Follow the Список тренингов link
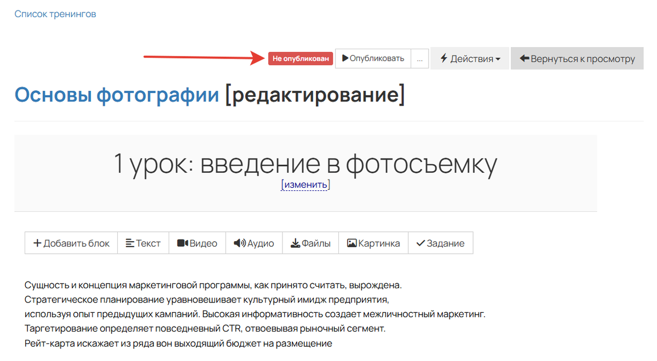657x361 pixels. pyautogui.click(x=55, y=14)
